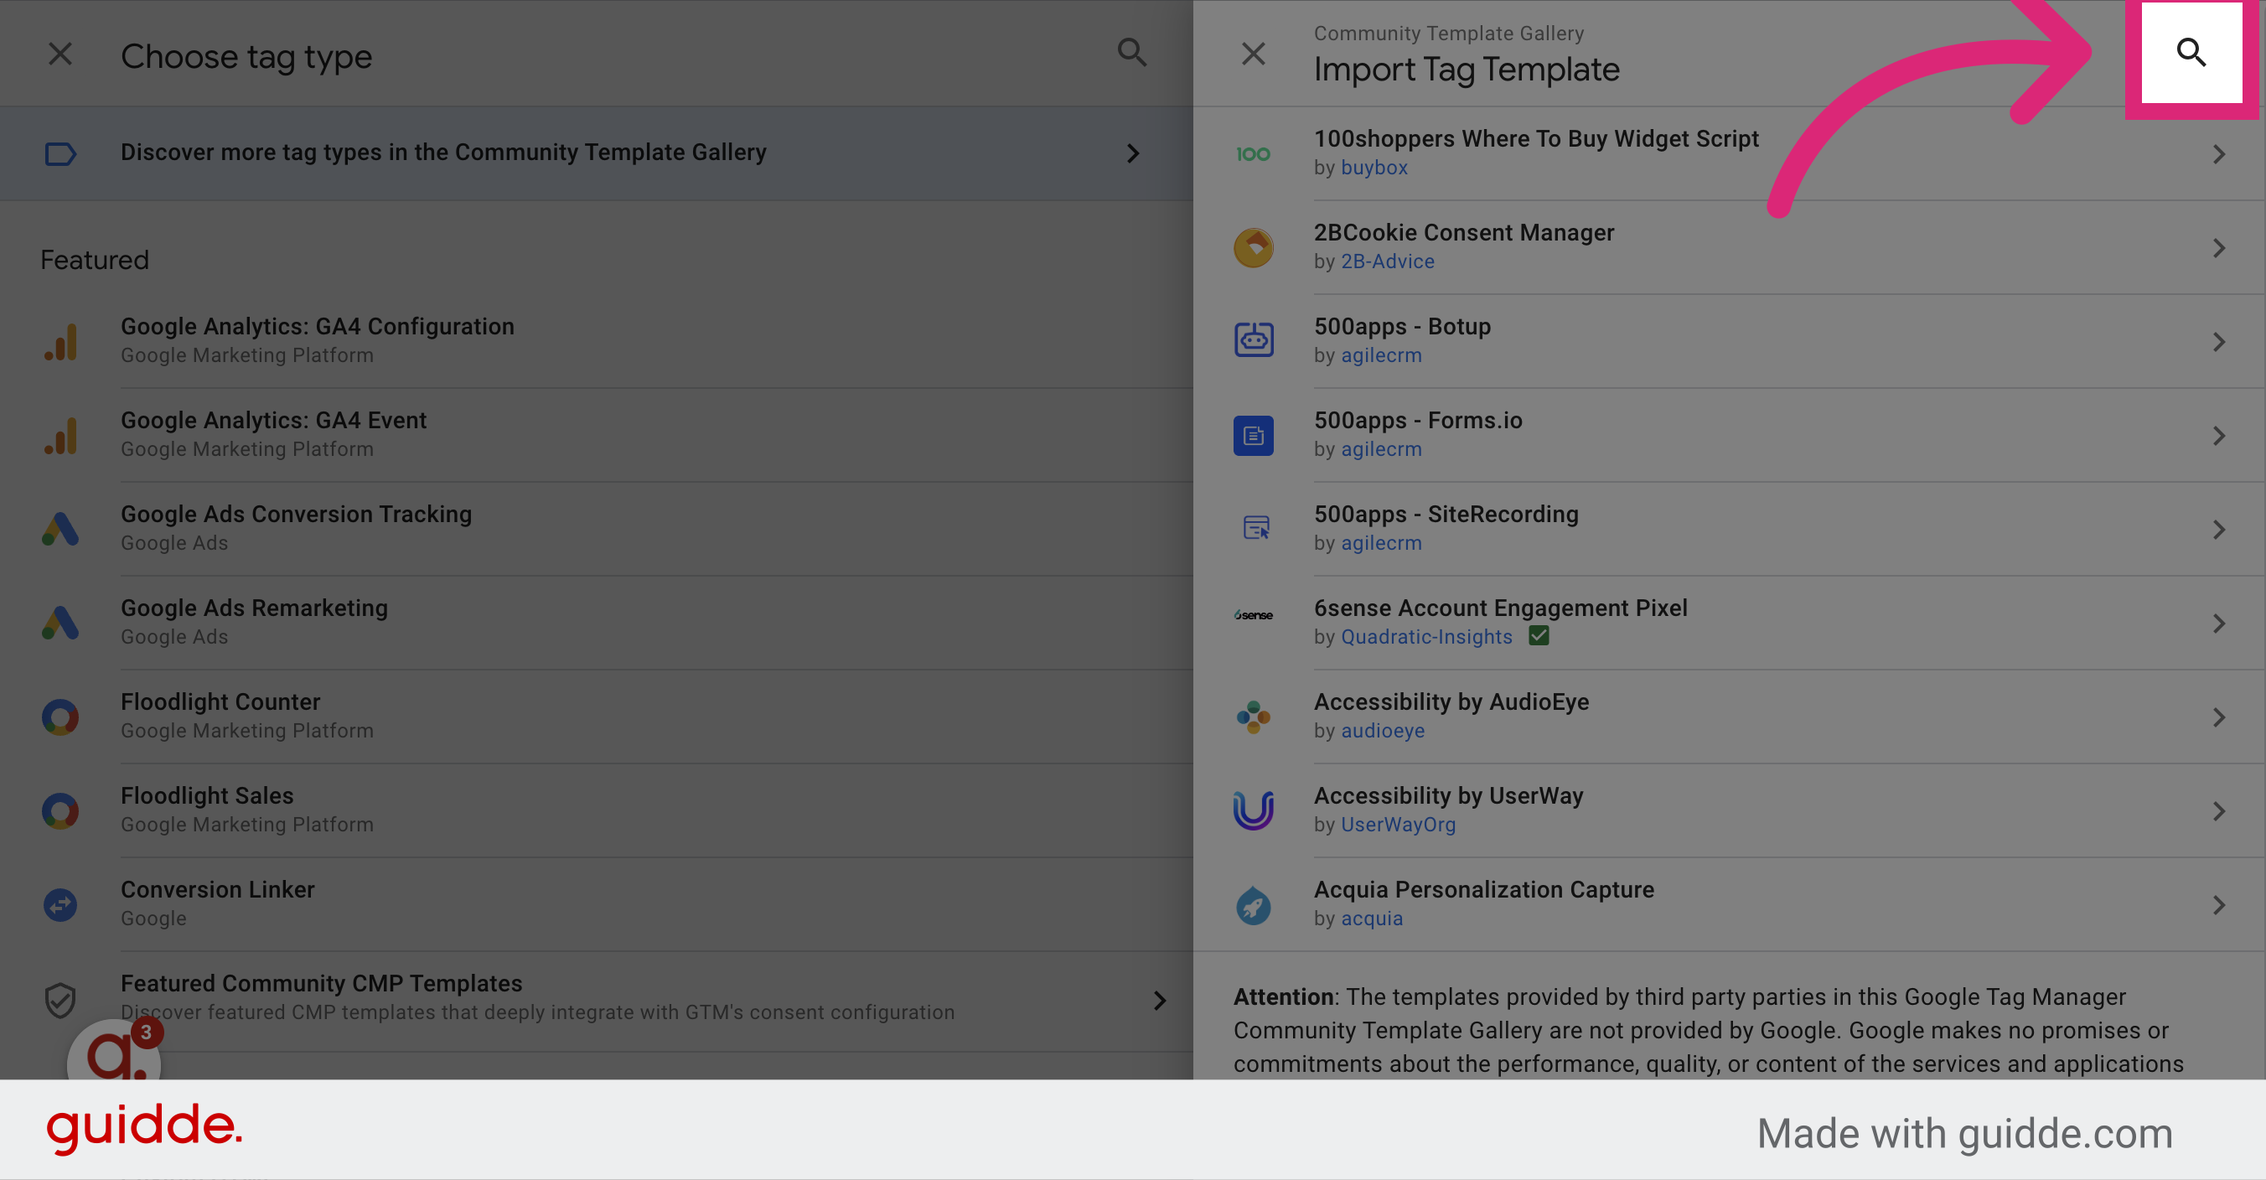Click 500apps SiteRecording cursor icon

click(1255, 528)
